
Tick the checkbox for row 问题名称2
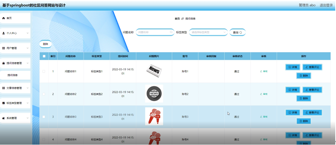point(44,94)
